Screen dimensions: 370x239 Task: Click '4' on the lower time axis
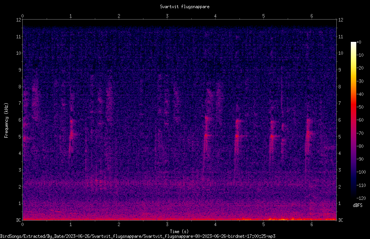point(215,225)
